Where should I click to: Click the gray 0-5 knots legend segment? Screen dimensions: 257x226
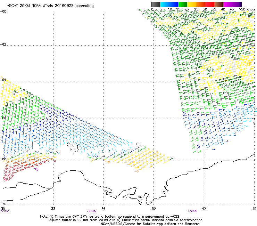tap(156, 4)
